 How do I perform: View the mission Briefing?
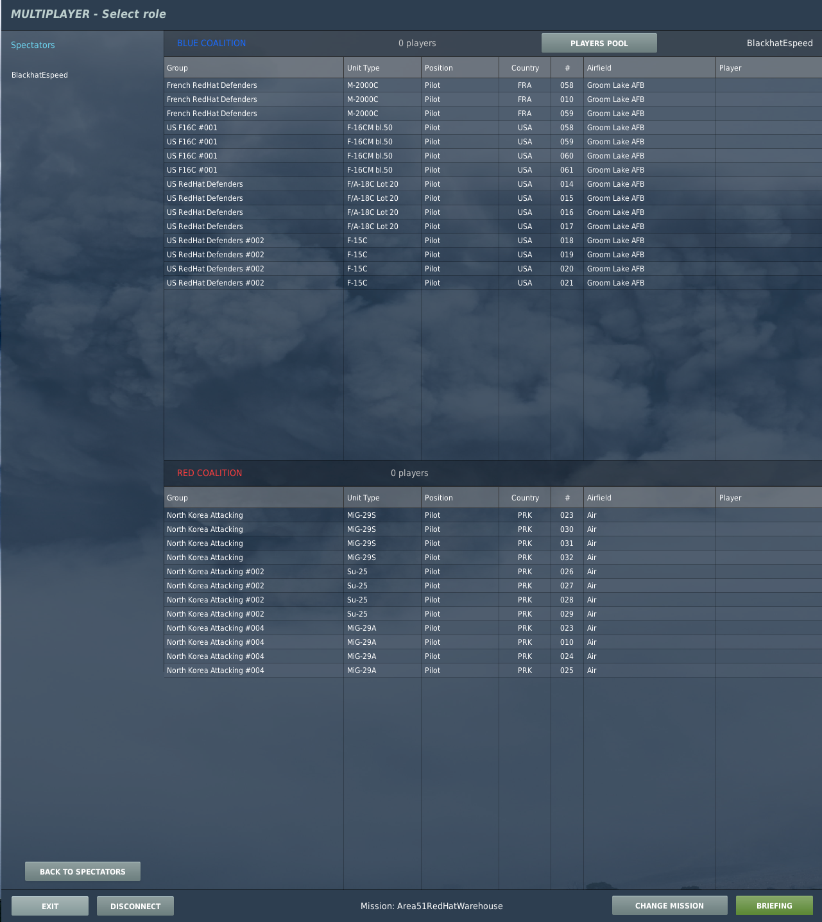[774, 905]
